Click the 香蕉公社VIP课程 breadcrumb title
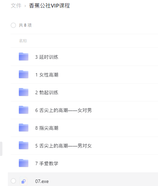Screen dimensions: 158x186 coord(49,6)
